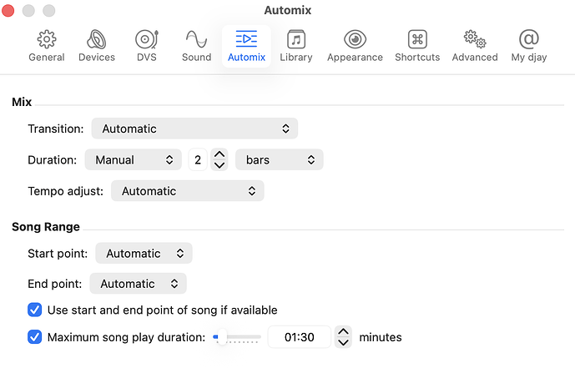Switch to the Automix tab
Screen dimensions: 575x368
246,46
